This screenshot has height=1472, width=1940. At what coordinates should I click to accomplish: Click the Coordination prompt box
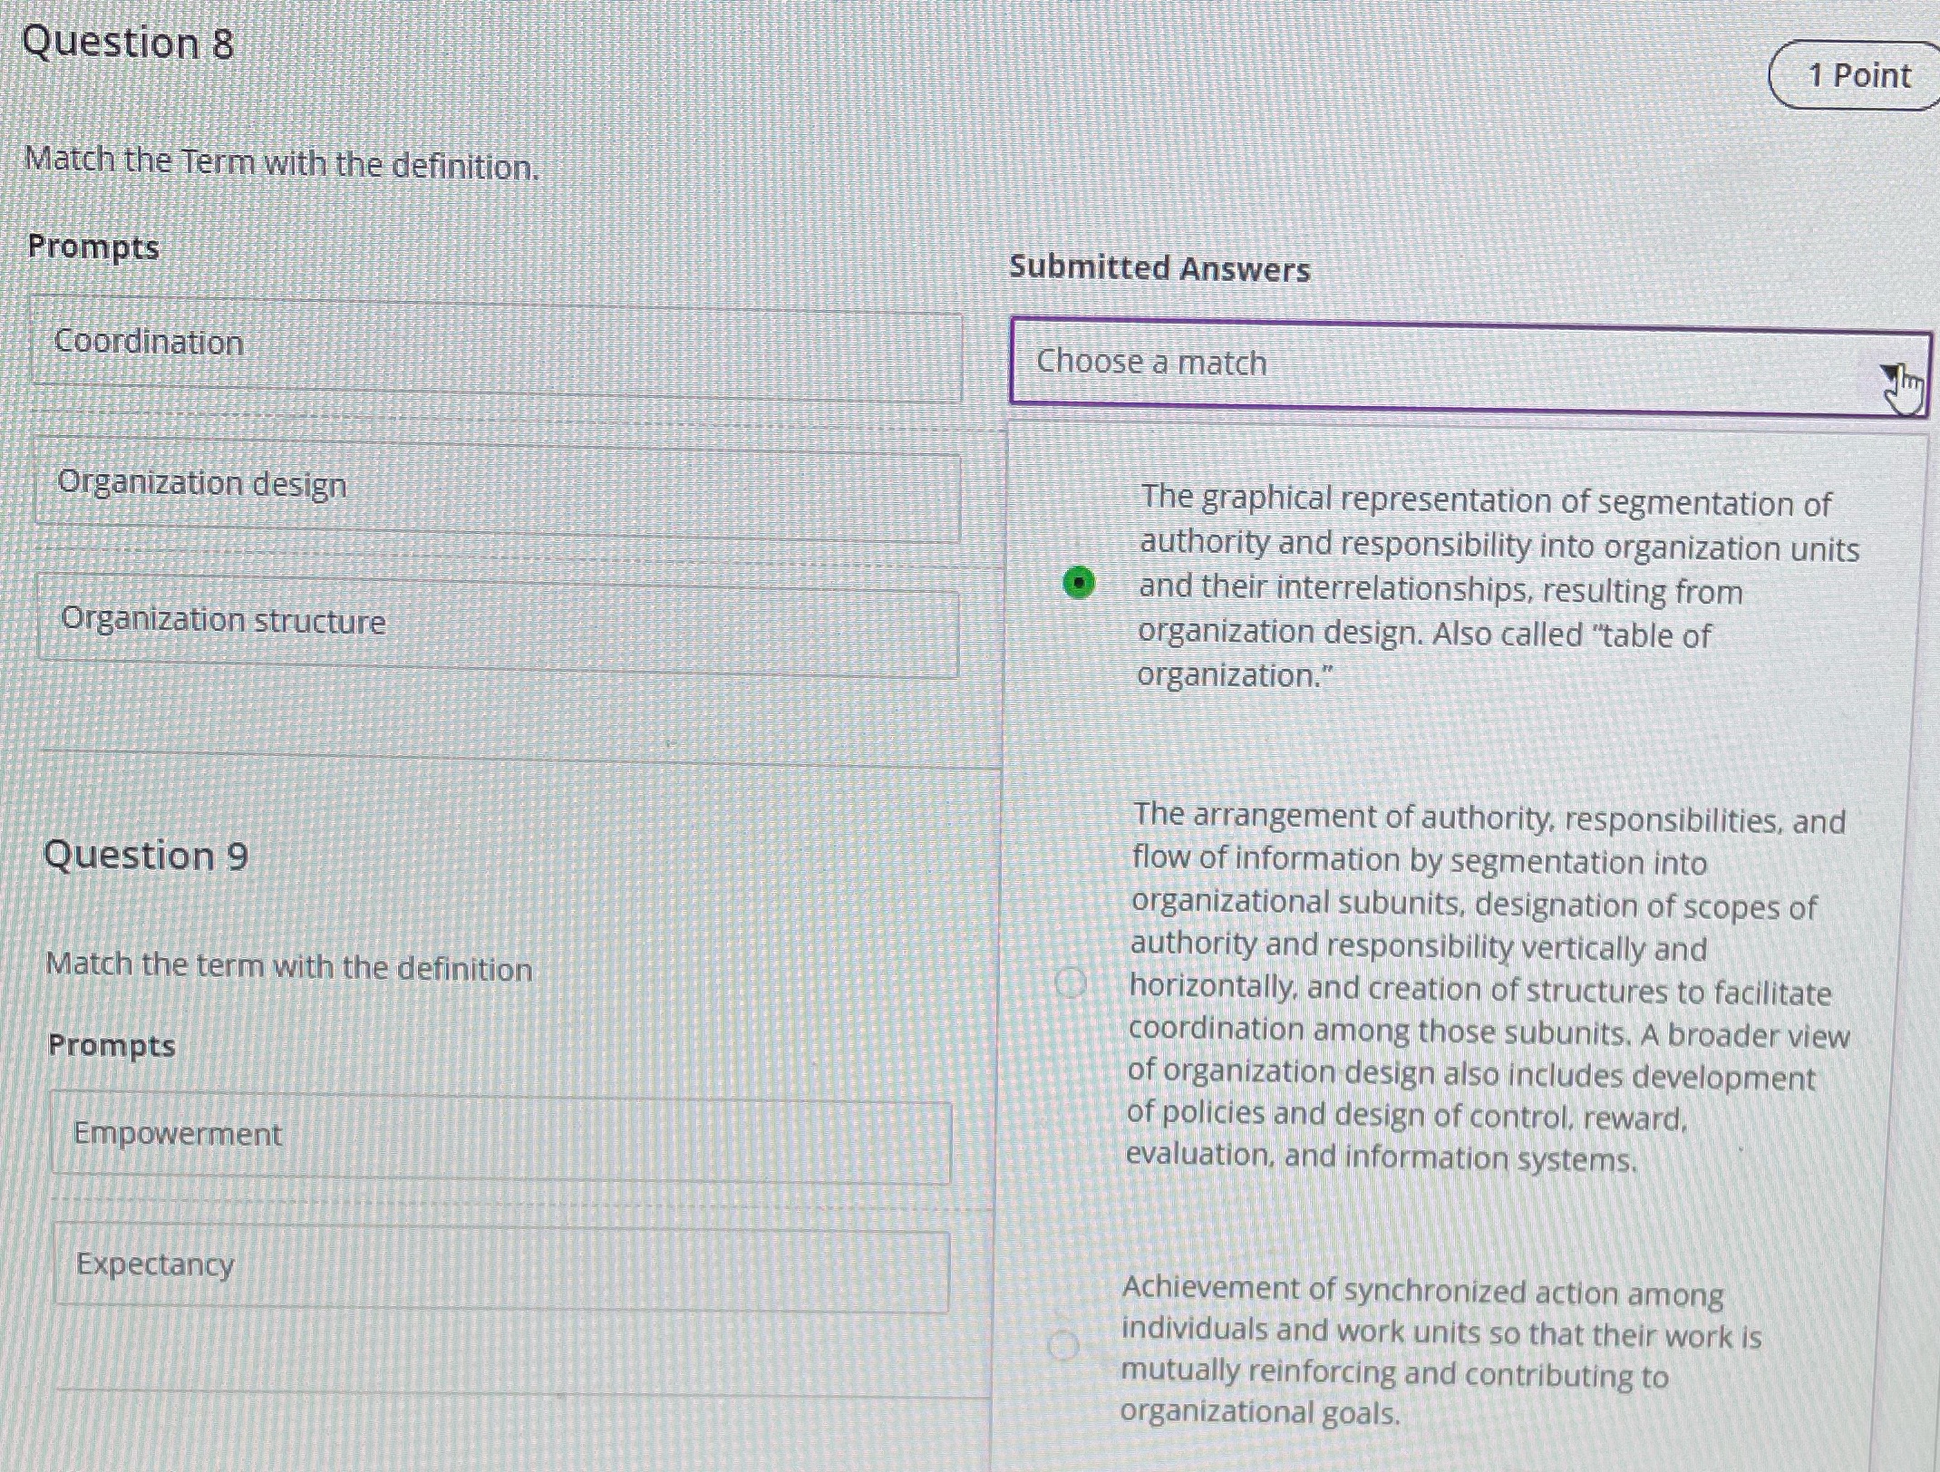coord(497,344)
